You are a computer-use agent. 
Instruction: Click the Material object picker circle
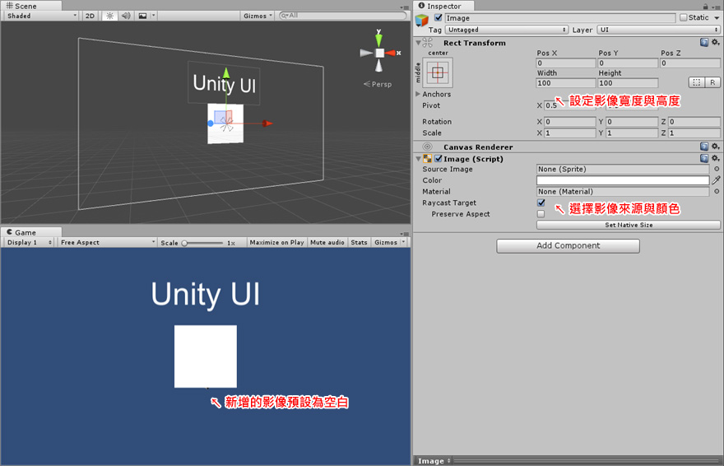(x=717, y=191)
